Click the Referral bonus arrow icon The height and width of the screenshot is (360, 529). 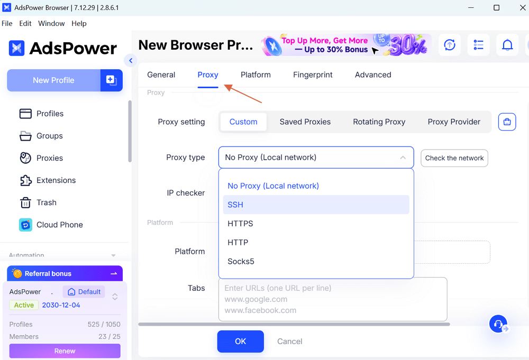[114, 273]
